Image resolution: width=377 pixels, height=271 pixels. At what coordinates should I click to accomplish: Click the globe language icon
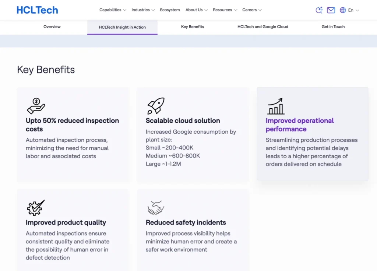point(343,10)
